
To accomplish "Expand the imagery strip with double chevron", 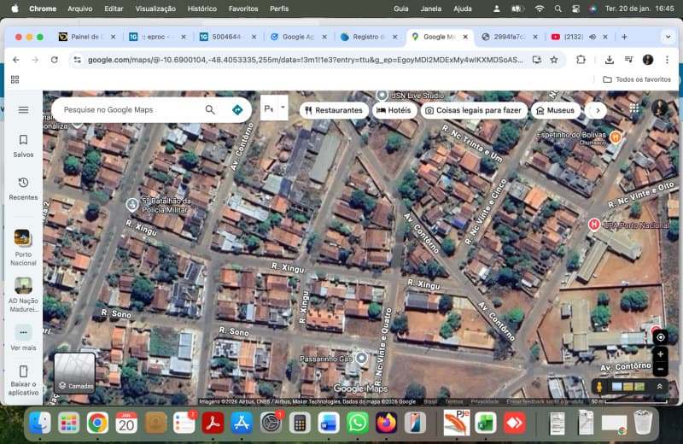I will [x=659, y=387].
